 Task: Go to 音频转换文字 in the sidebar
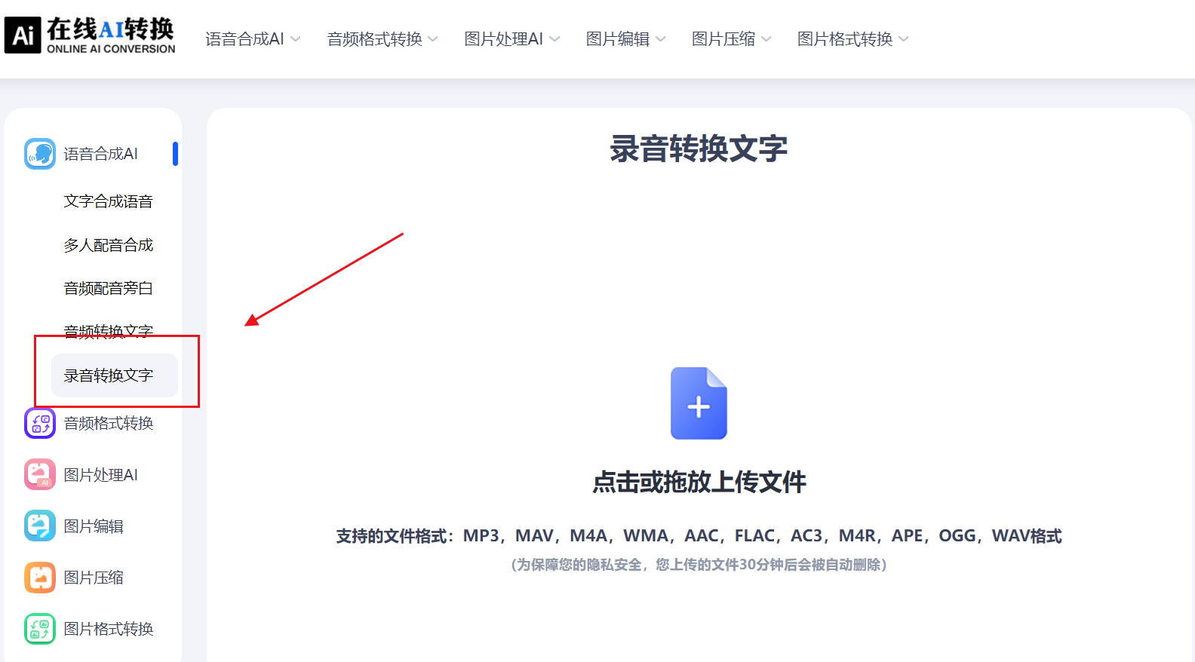(109, 330)
